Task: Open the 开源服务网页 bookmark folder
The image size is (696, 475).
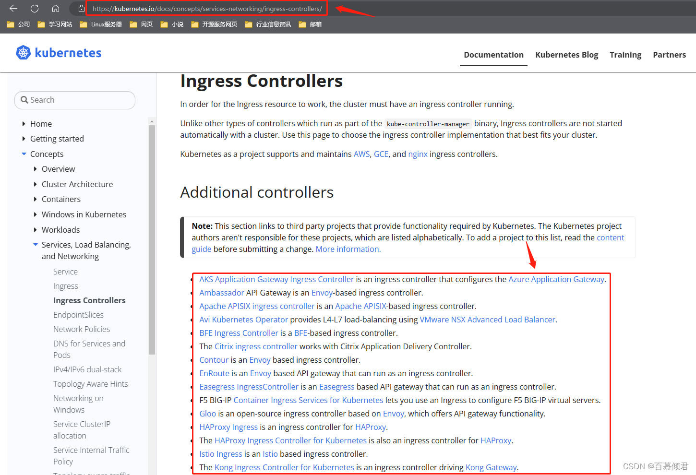Action: click(214, 24)
